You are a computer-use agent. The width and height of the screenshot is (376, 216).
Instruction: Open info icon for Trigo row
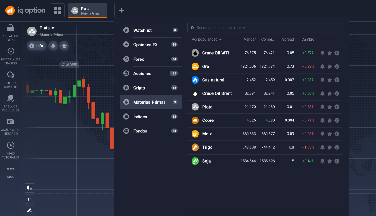point(337,147)
